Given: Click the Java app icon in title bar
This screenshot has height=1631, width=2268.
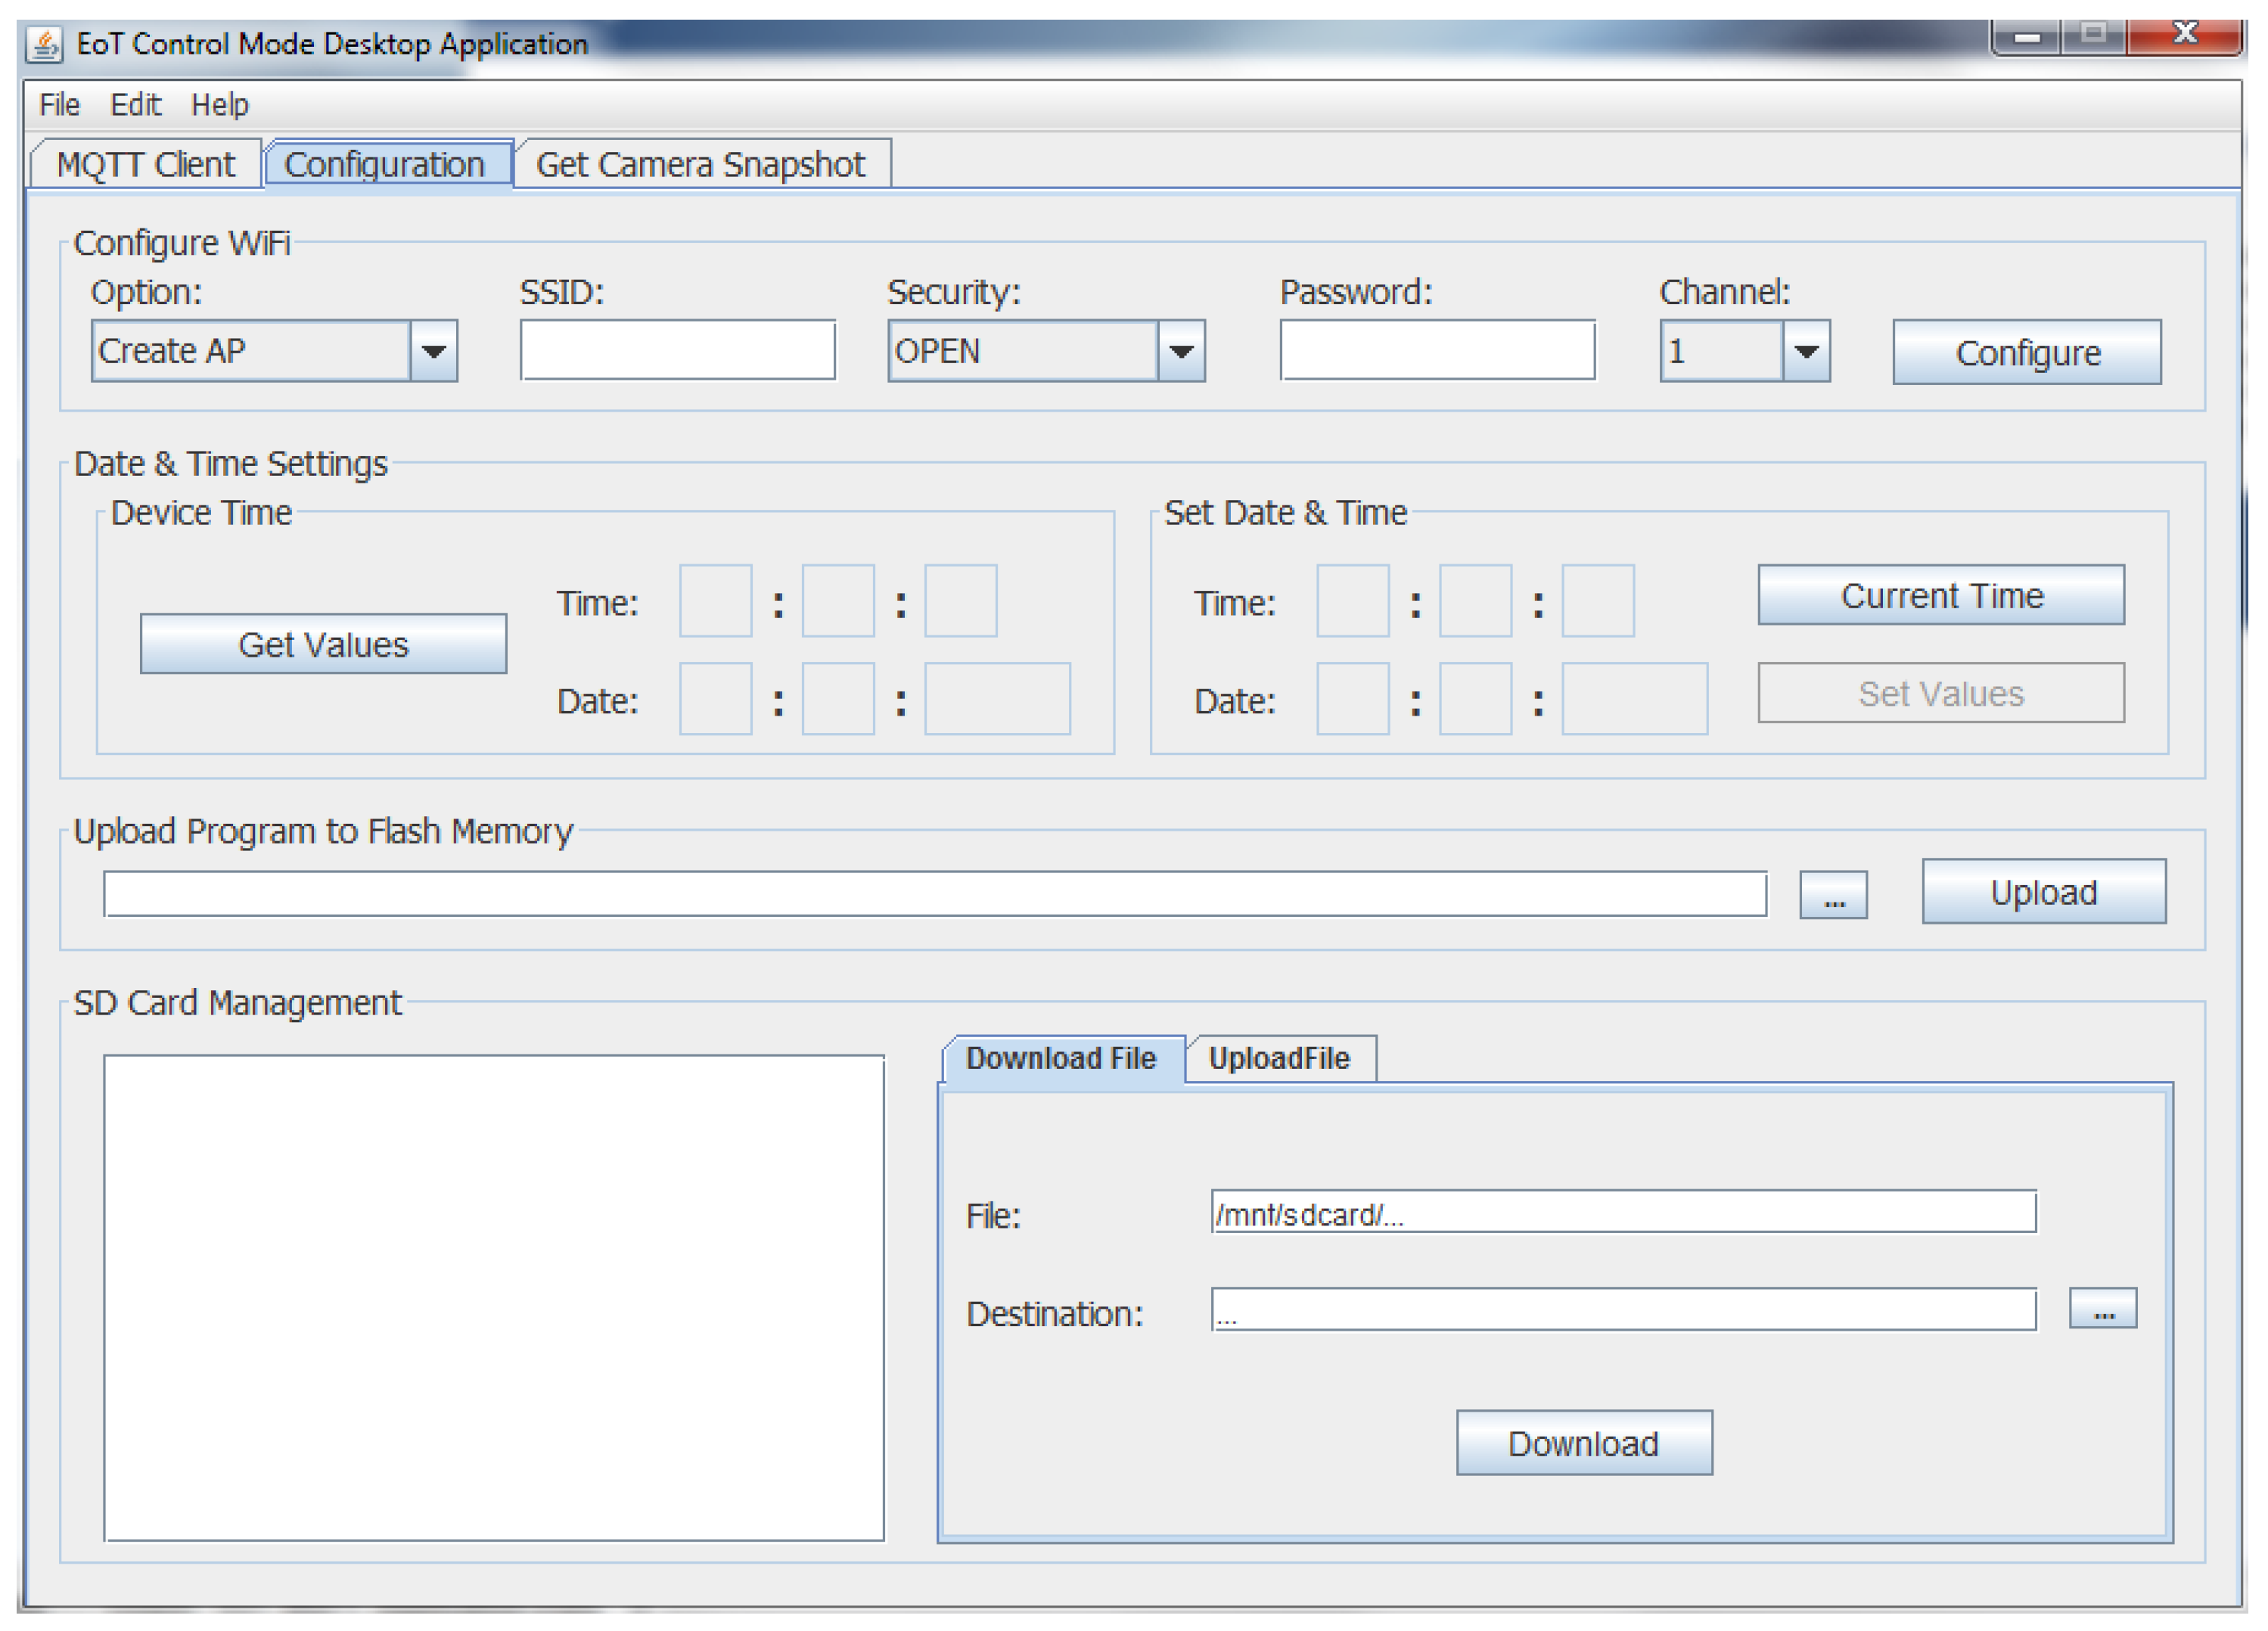Looking at the screenshot, I should pyautogui.click(x=44, y=44).
